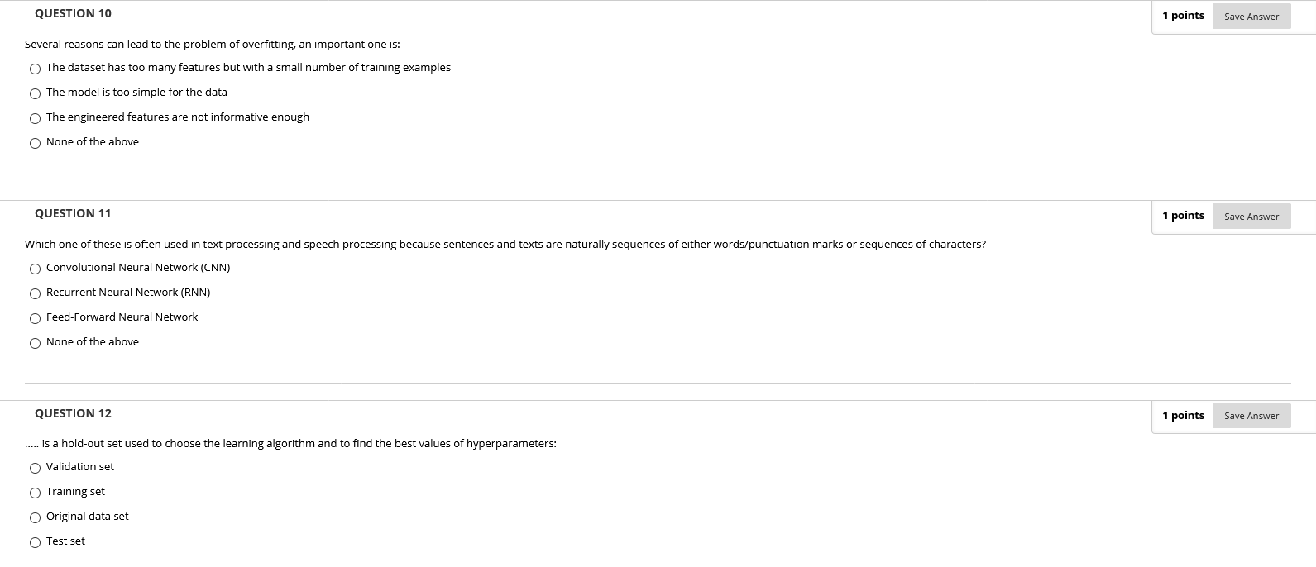Select Original data set option
The width and height of the screenshot is (1316, 567).
(x=35, y=517)
